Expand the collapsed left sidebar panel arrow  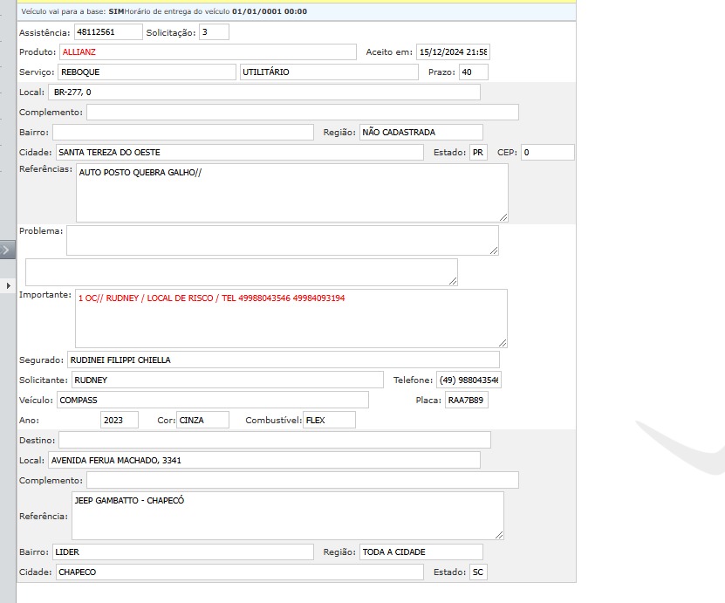(x=7, y=250)
